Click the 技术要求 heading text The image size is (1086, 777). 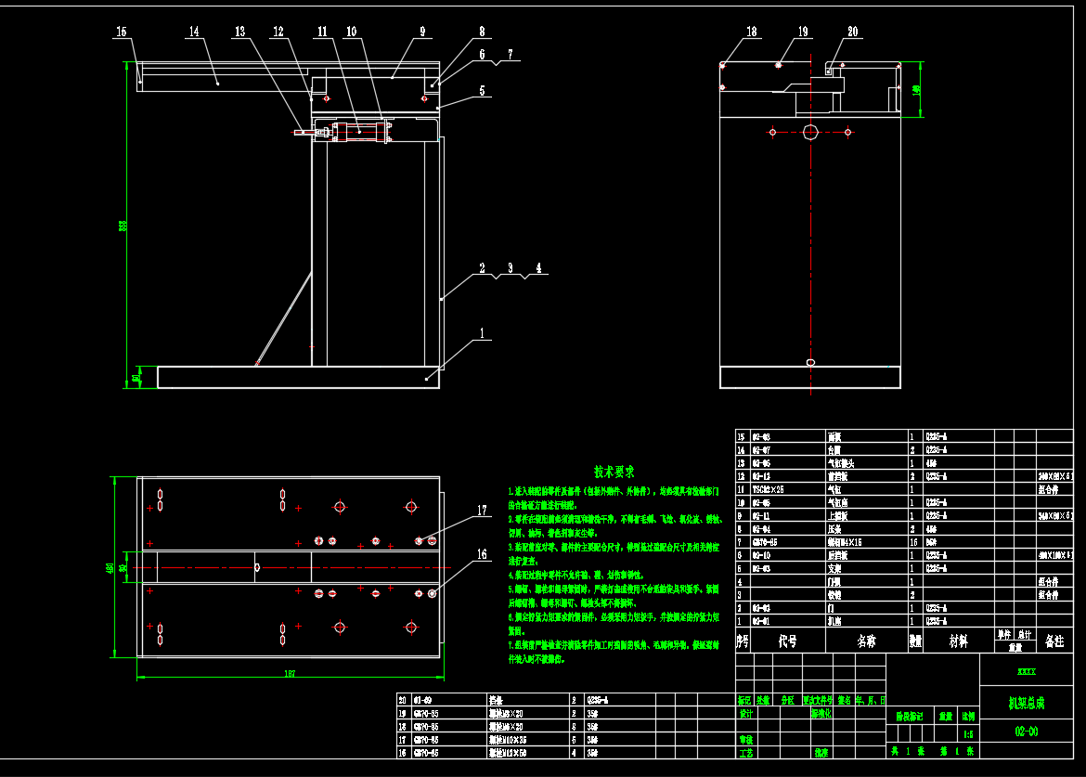tap(614, 472)
